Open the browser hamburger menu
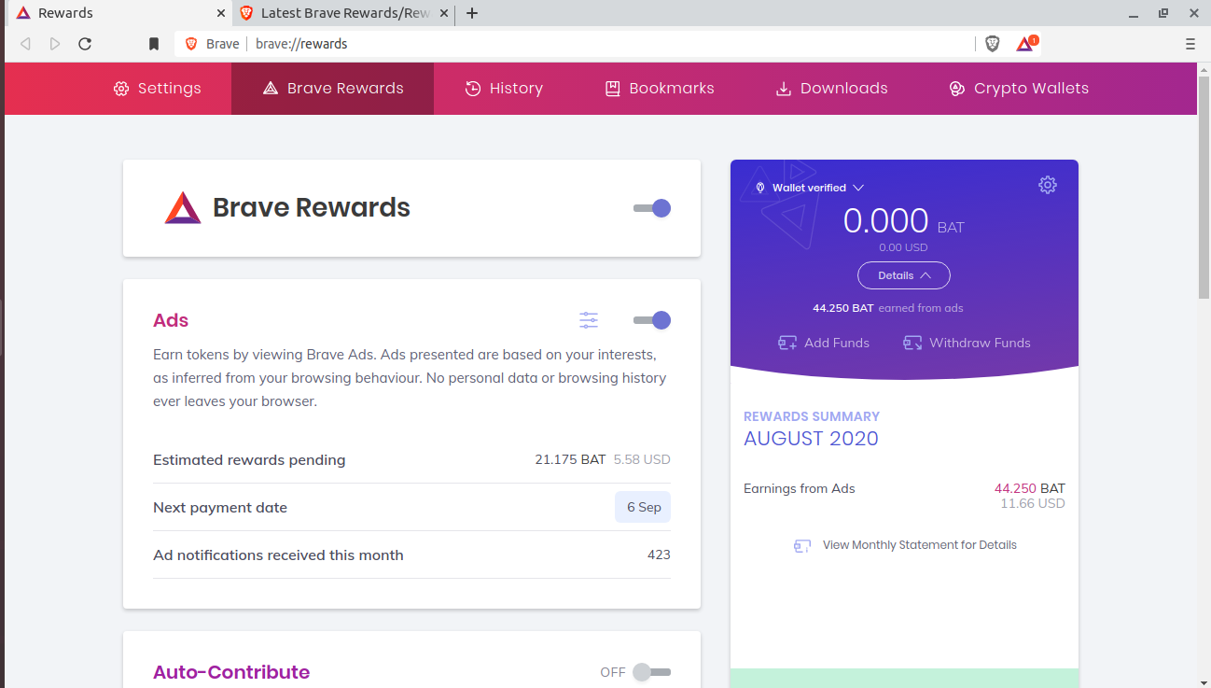Screen dimensions: 1211x688 click(1190, 44)
